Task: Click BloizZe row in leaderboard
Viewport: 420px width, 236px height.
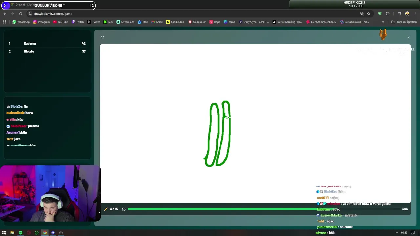Action: pyautogui.click(x=47, y=51)
